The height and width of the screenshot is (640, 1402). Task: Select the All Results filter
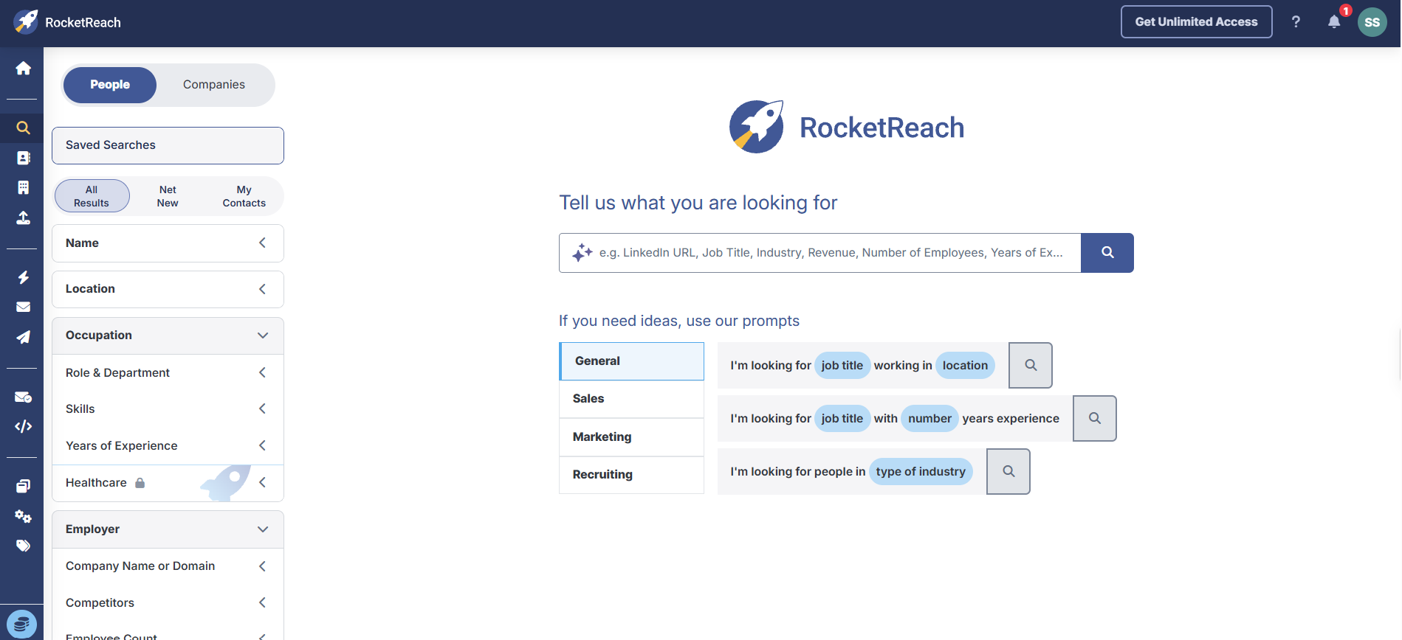tap(92, 196)
